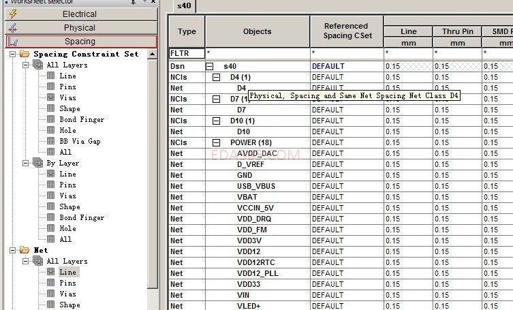Click the Physical section trace icon
513x310 pixels.
coord(13,28)
